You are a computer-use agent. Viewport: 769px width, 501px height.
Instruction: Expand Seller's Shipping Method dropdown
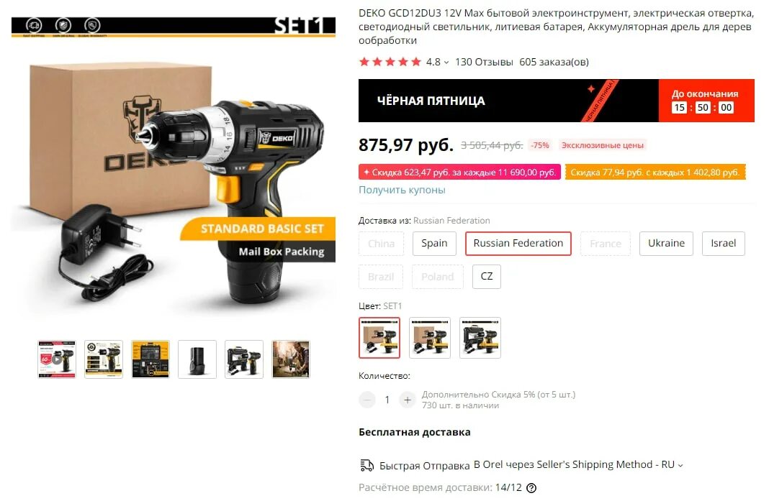(680, 465)
